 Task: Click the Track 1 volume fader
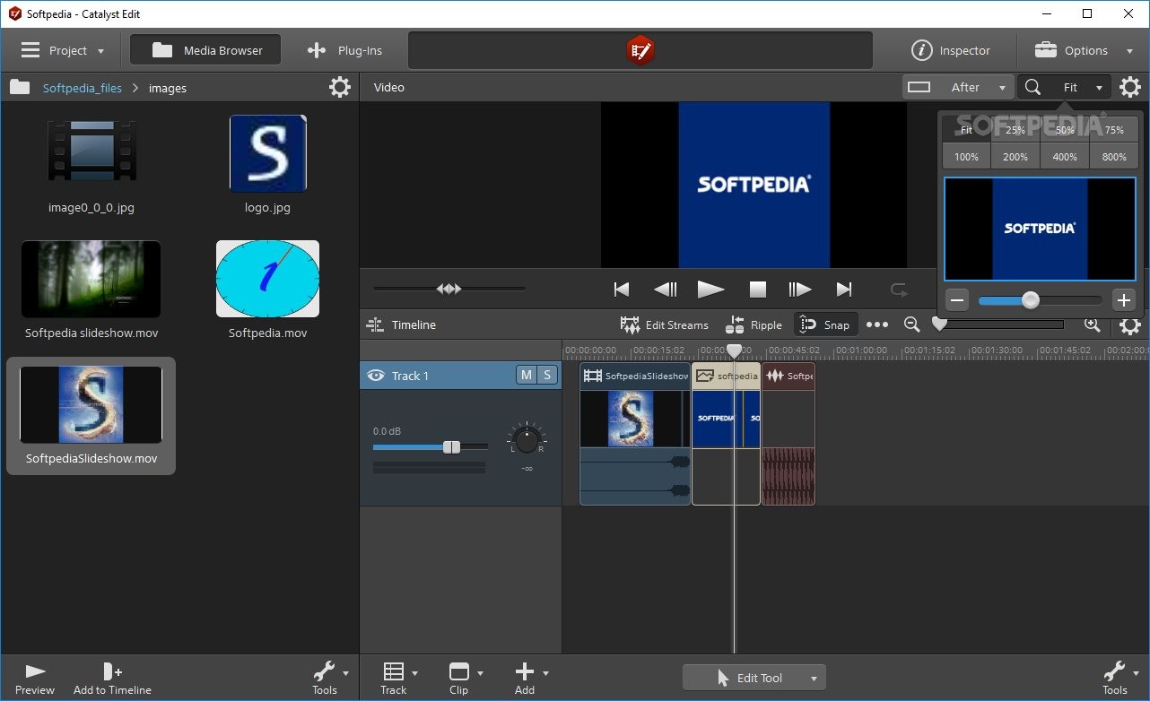click(451, 446)
